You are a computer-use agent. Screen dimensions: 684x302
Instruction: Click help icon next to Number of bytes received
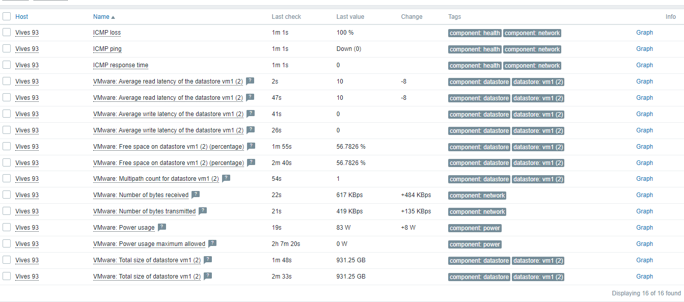(196, 195)
